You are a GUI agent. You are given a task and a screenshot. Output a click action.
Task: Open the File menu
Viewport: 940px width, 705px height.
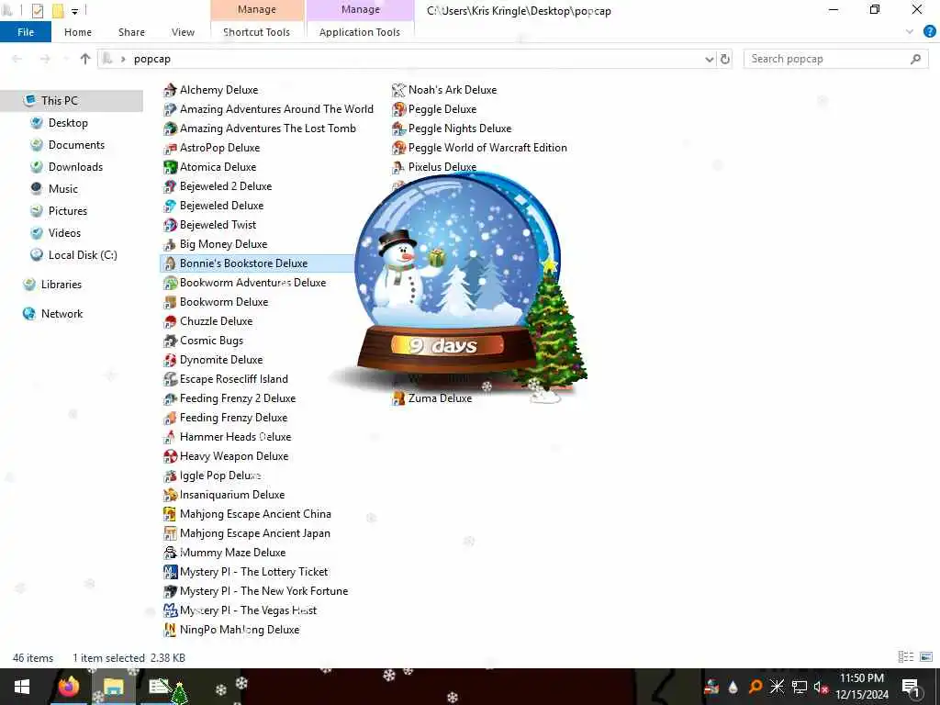coord(26,32)
